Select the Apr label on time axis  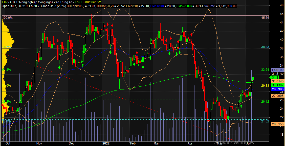click(x=189, y=143)
